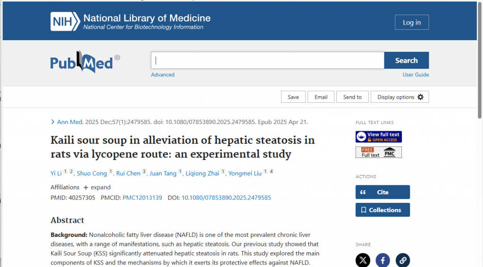The image size is (483, 267).
Task: Open the Send to dropdown
Action: pyautogui.click(x=352, y=97)
